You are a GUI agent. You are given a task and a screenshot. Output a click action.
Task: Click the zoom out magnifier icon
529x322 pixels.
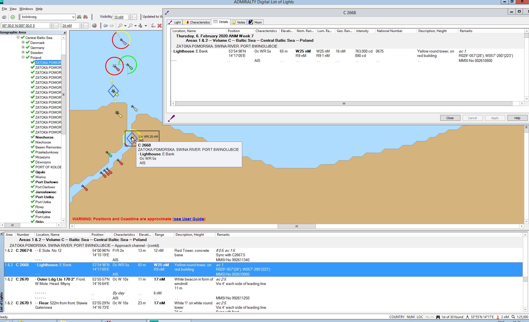click(130, 26)
